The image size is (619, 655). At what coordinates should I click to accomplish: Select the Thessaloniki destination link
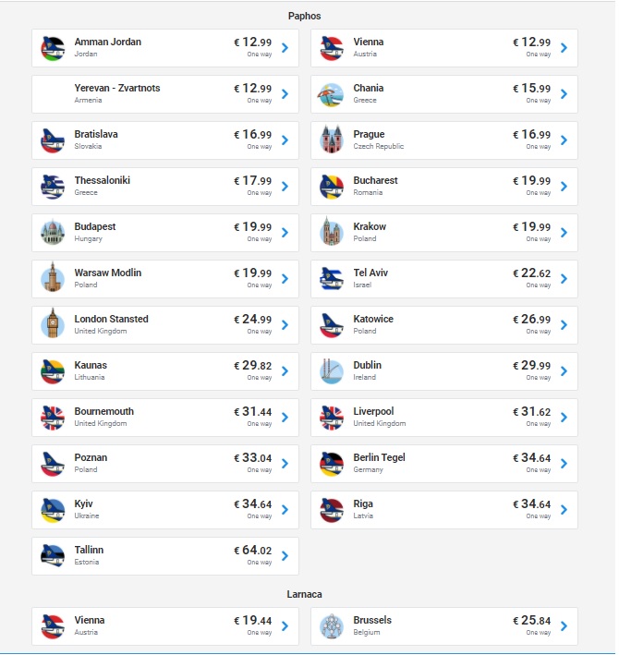103,180
